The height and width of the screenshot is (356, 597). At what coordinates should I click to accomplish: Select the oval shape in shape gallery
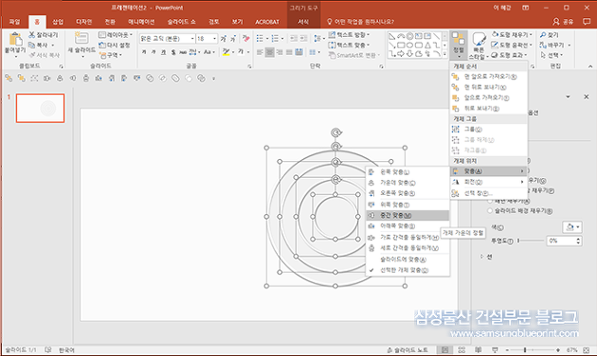pos(409,45)
